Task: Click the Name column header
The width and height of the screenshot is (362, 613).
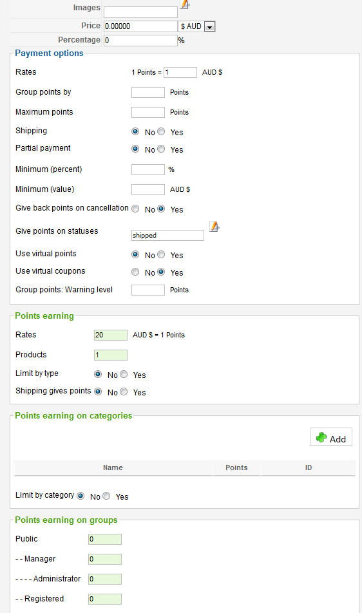Action: (x=113, y=467)
